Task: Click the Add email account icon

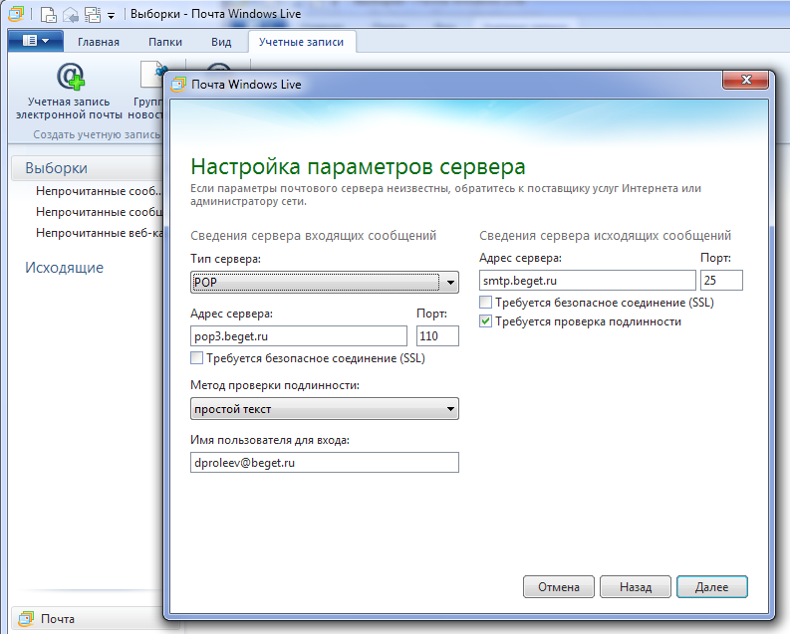Action: (68, 80)
